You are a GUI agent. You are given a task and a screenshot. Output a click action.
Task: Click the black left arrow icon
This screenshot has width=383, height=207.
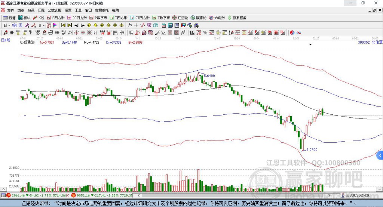(x=76, y=25)
